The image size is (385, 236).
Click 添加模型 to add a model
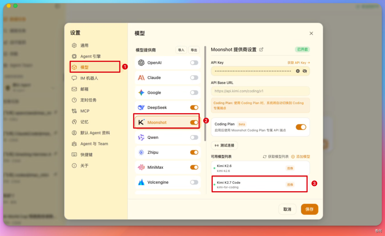[x=301, y=157]
